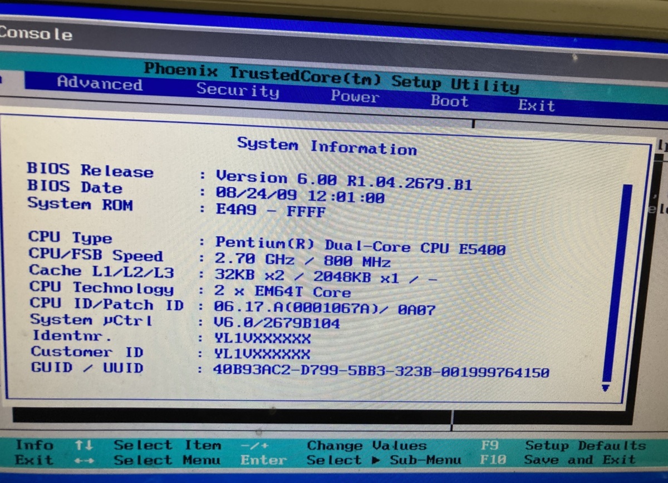Click the F10 key hint
The height and width of the screenshot is (483, 668).
tap(494, 460)
